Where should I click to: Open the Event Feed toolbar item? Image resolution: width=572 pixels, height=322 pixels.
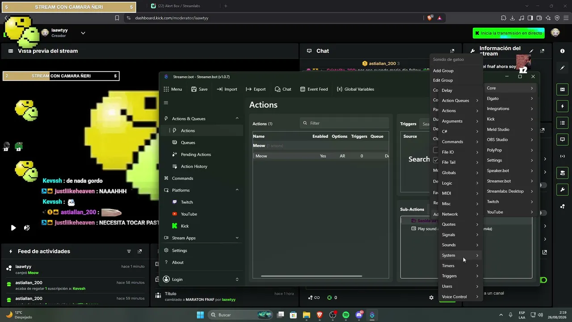(x=314, y=89)
